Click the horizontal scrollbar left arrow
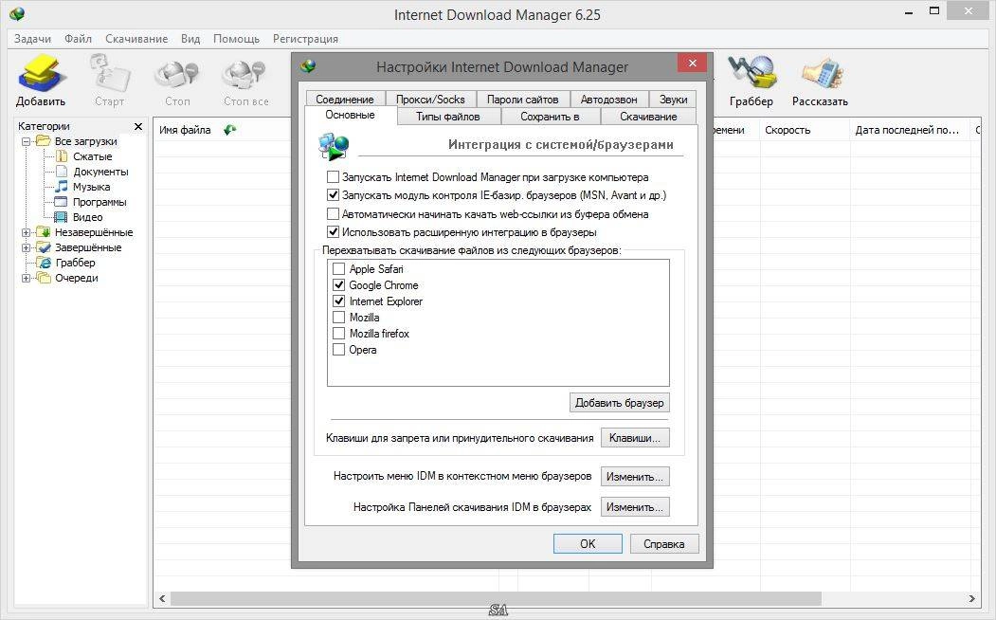The height and width of the screenshot is (620, 996). (x=163, y=598)
